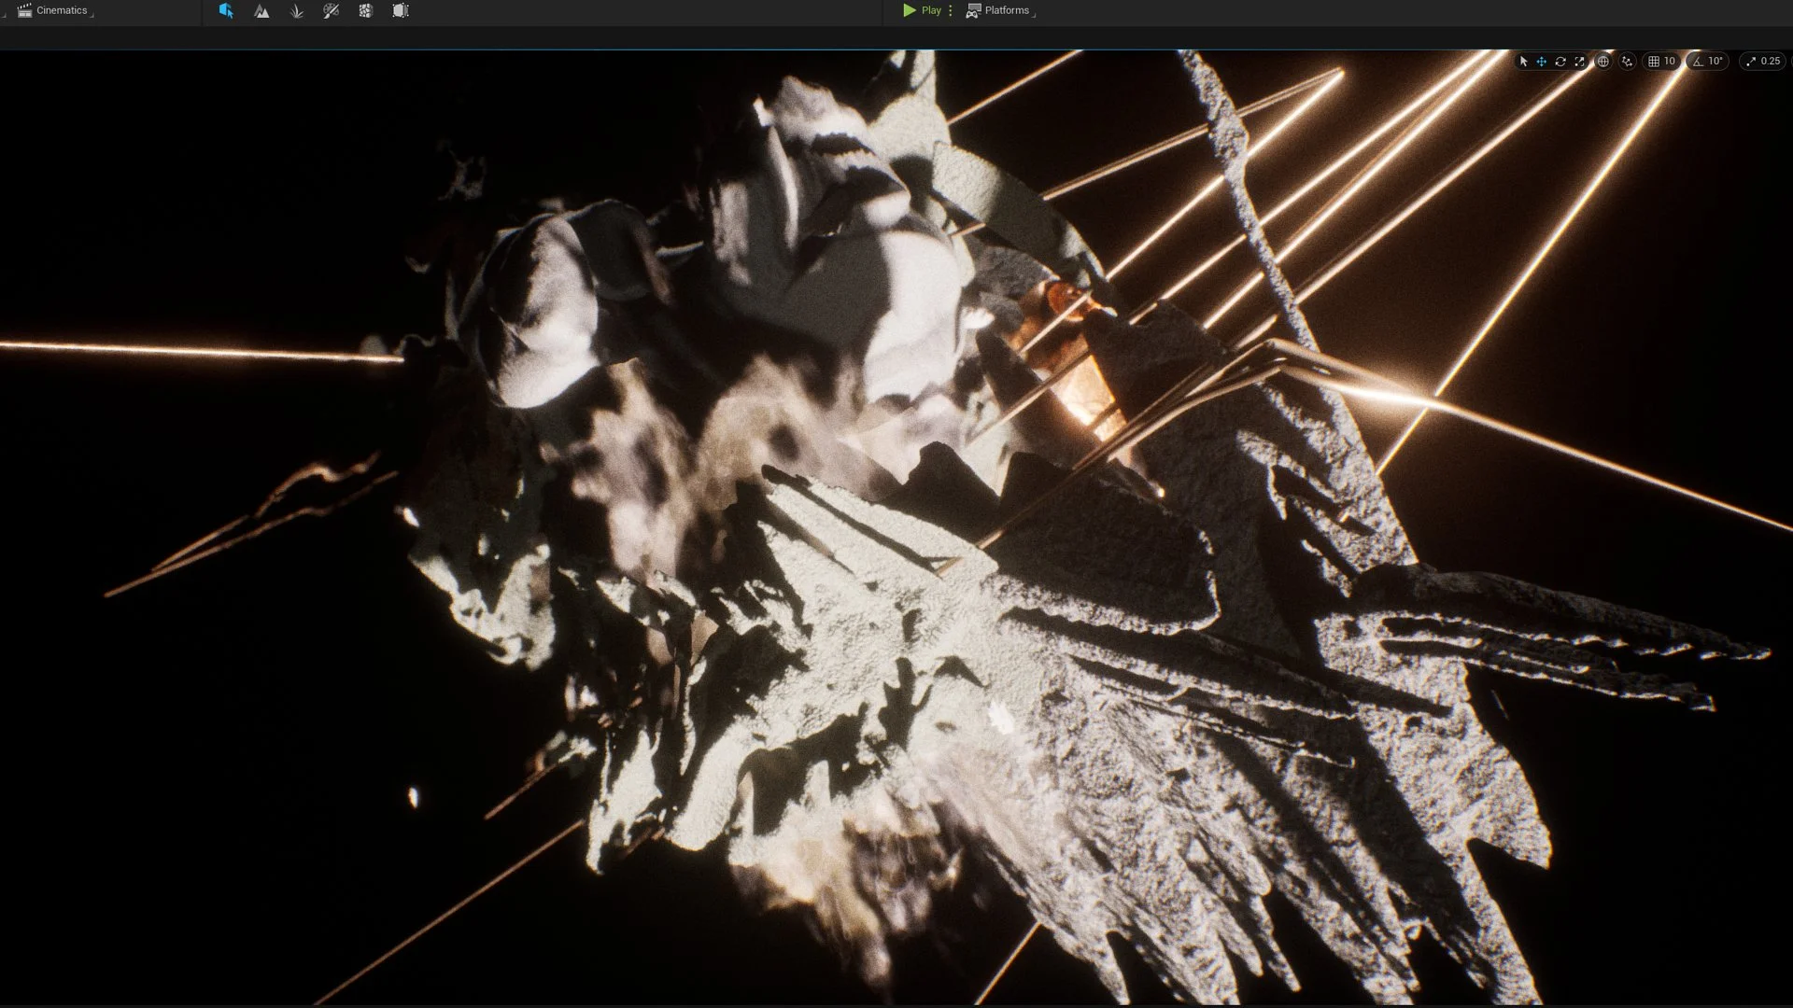Open Mesh Paint mode icon
Image resolution: width=1793 pixels, height=1008 pixels.
coord(331,11)
